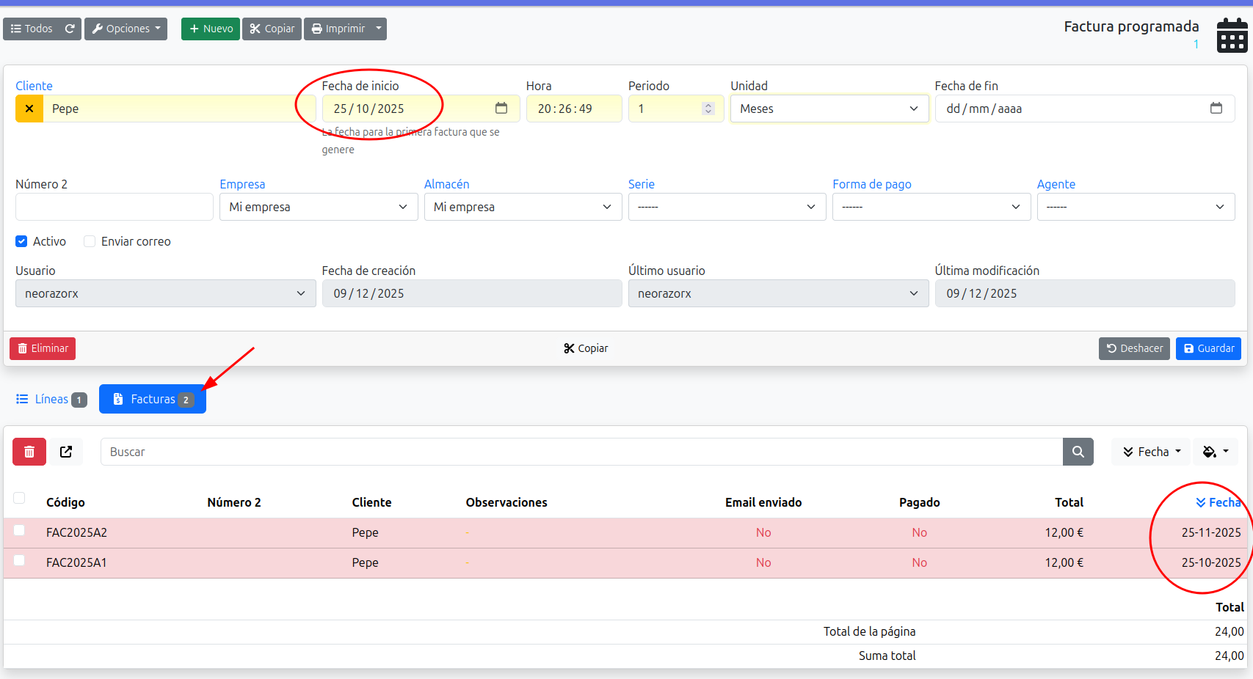Expand the Fecha sort order dropdown
This screenshot has height=679, width=1253.
[1152, 452]
